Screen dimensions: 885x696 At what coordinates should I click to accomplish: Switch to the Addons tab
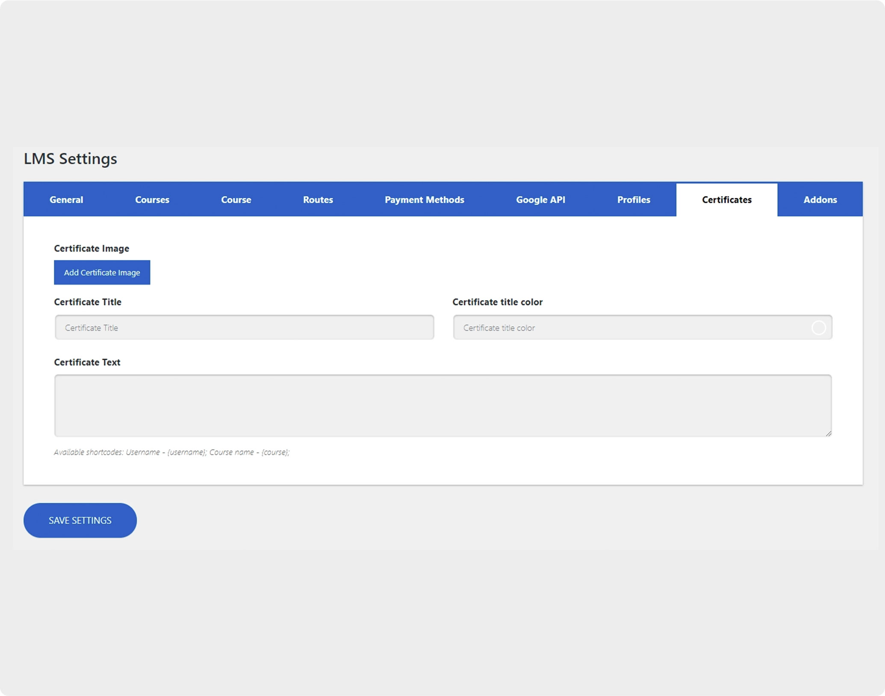click(820, 200)
